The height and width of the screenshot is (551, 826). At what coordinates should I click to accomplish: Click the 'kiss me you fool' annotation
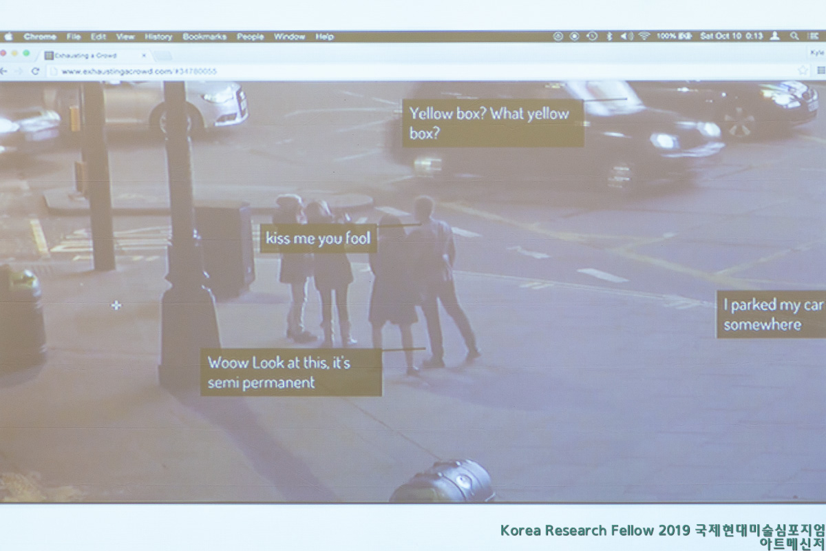pos(318,238)
